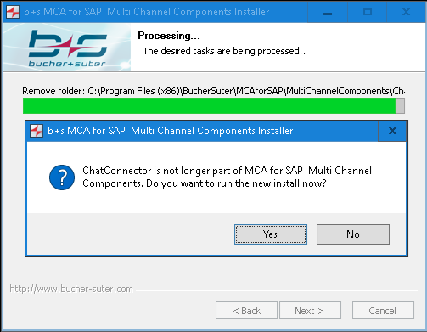Click the app icon in main title bar
The height and width of the screenshot is (332, 427).
tap(13, 12)
